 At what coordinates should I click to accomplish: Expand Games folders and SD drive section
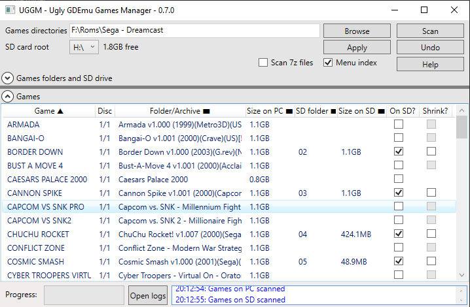coord(7,78)
